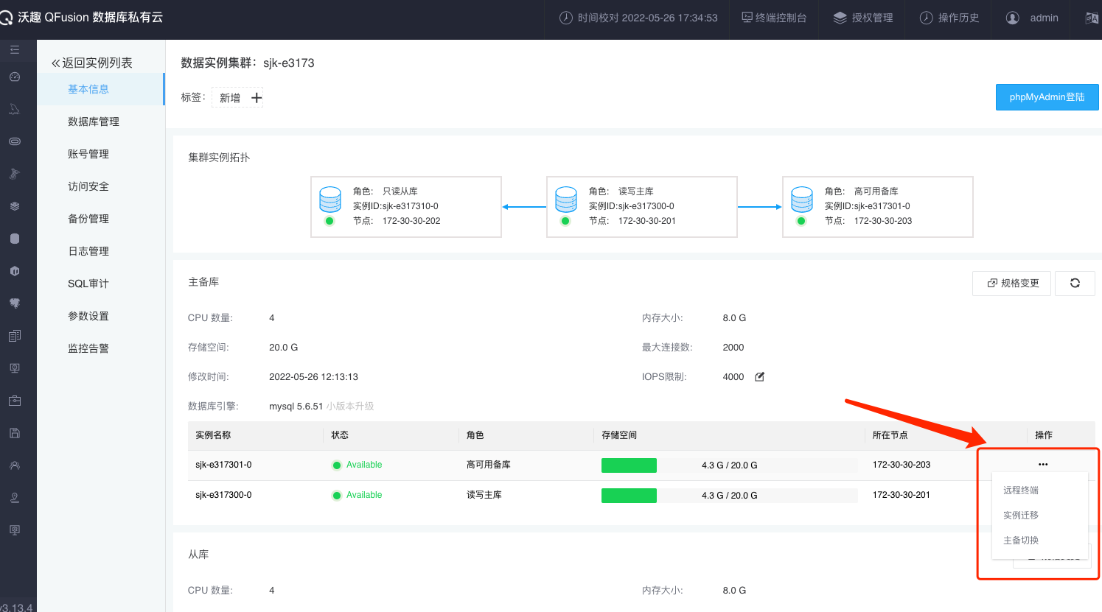
Task: Select the briefcase icon in sidebar
Action: click(15, 401)
